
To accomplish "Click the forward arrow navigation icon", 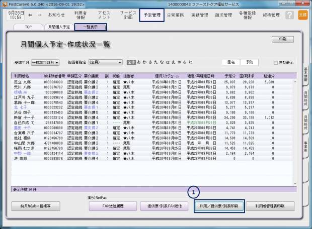I will [x=40, y=15].
